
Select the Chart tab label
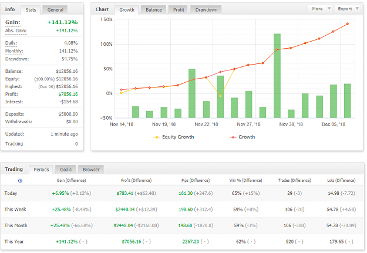click(x=102, y=9)
